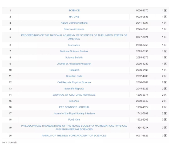The image size is (169, 145).
Task: Open Nature Communications journal link
Action: click(x=74, y=23)
